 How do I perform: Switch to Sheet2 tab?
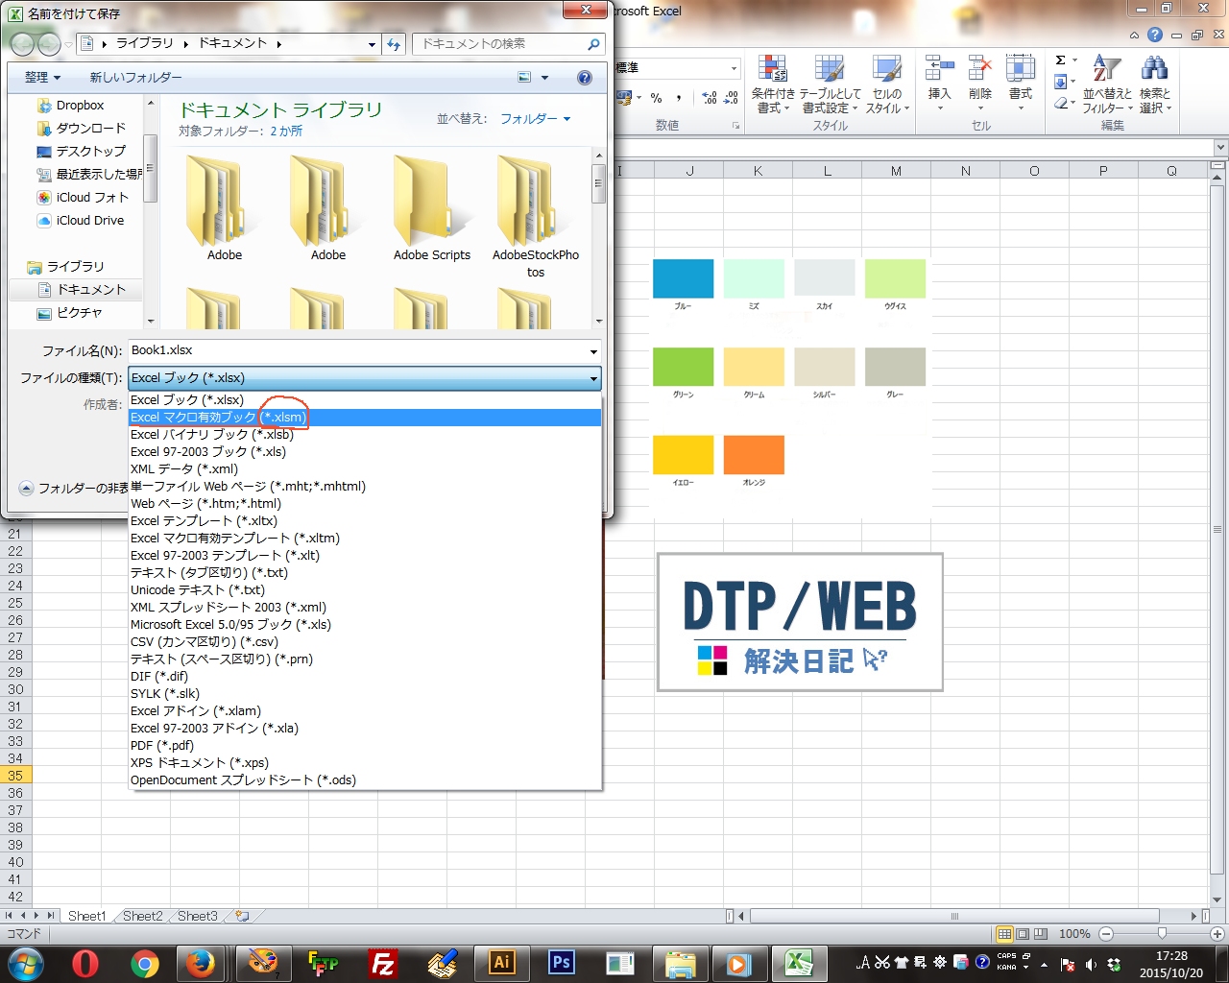click(x=143, y=916)
